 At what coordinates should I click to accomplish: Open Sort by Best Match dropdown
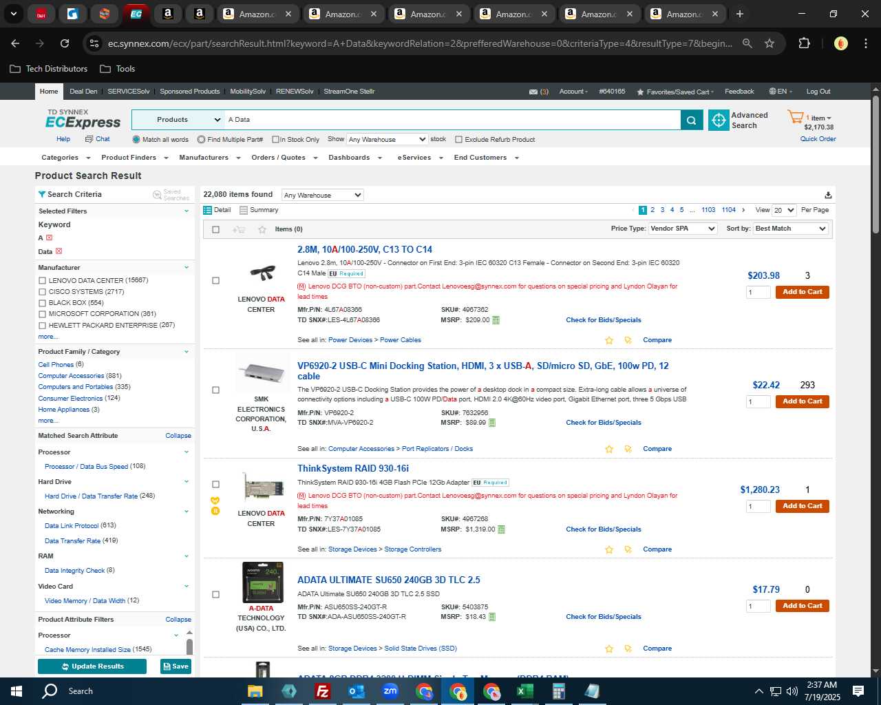coord(791,229)
